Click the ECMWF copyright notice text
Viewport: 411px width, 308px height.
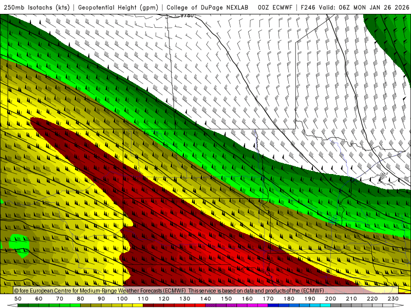pyautogui.click(x=169, y=291)
